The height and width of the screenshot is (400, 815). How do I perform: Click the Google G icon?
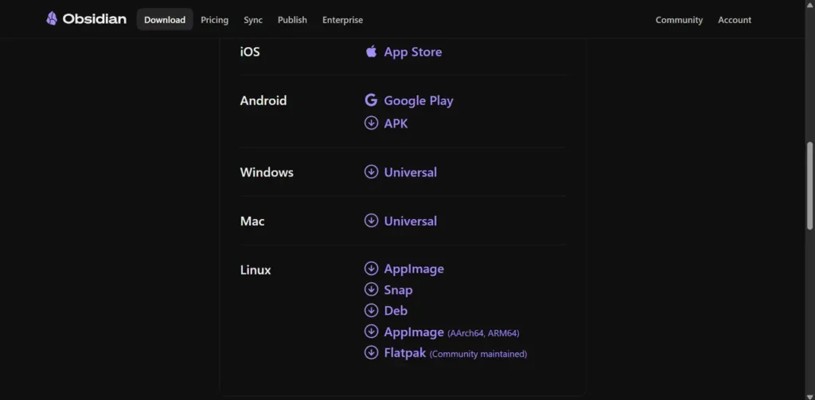pos(371,100)
